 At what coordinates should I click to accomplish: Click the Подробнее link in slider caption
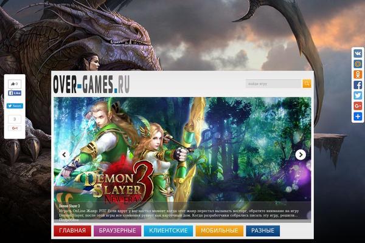[x=69, y=220]
